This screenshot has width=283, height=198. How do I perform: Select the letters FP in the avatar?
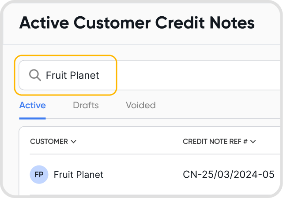coord(39,175)
